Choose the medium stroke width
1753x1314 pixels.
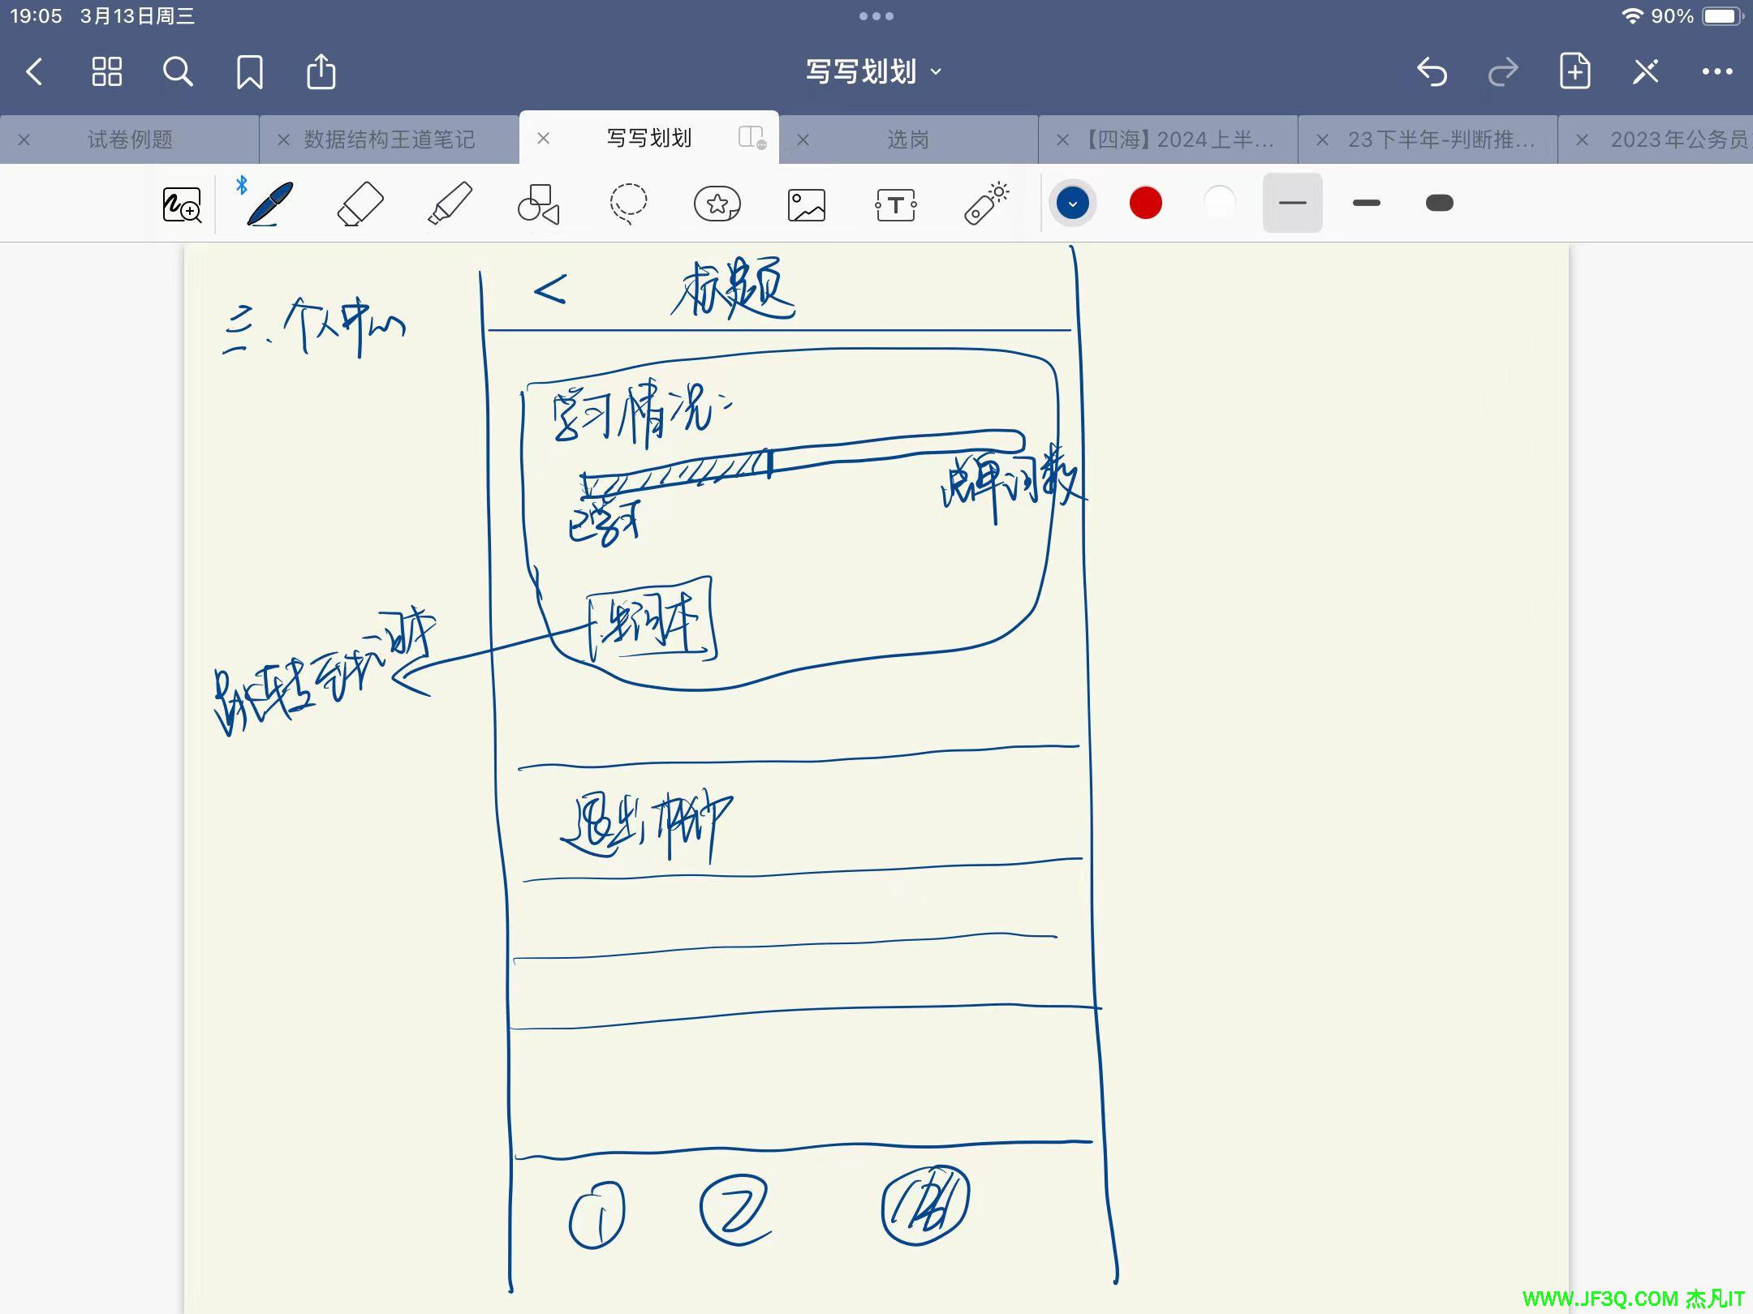[1366, 203]
